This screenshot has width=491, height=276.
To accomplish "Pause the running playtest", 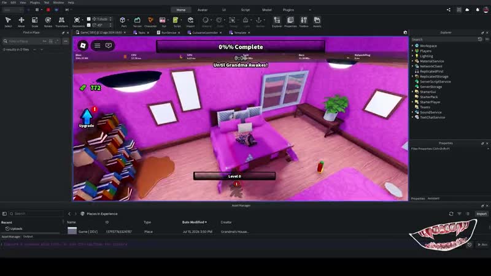I will click(37, 10).
